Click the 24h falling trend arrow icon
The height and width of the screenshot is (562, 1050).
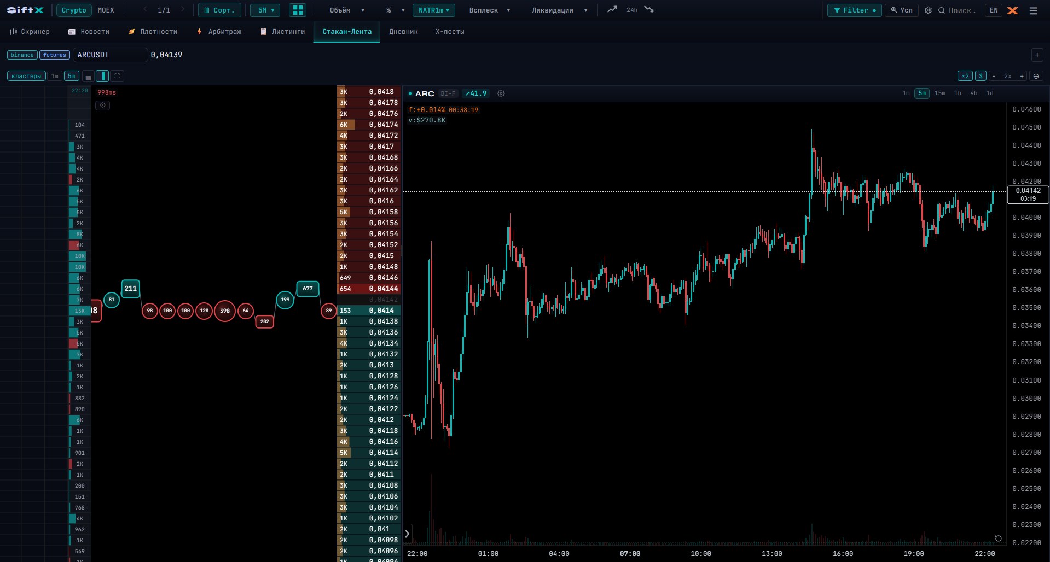(x=649, y=10)
